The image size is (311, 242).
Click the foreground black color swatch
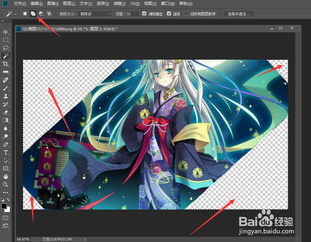[x=4, y=206]
